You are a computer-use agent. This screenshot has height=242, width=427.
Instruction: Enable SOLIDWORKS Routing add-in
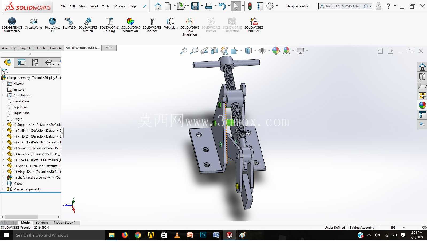[x=109, y=25]
